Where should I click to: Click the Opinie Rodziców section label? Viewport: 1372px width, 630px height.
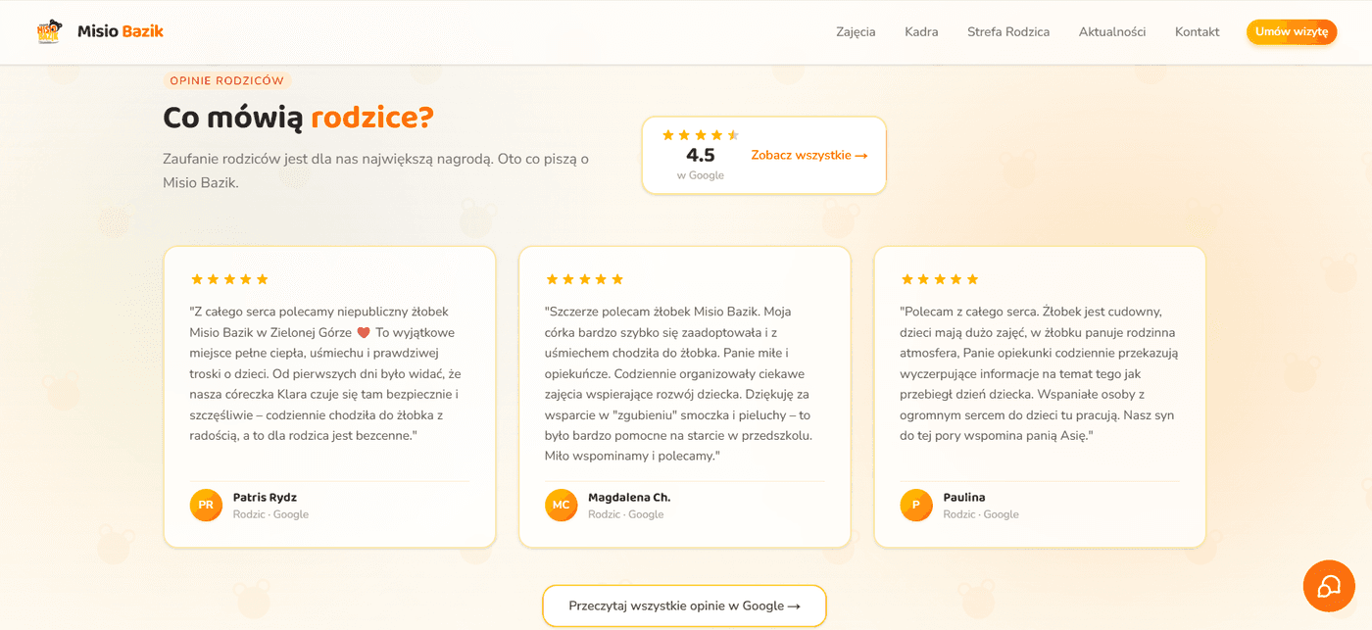(227, 80)
